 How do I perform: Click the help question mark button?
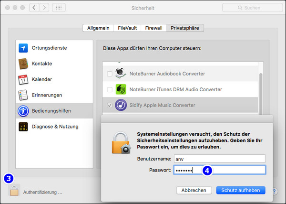click(x=274, y=192)
